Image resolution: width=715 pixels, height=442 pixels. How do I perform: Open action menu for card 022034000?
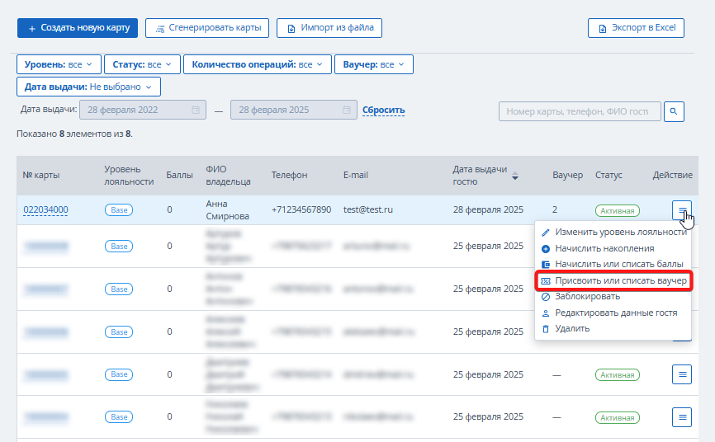click(x=682, y=210)
